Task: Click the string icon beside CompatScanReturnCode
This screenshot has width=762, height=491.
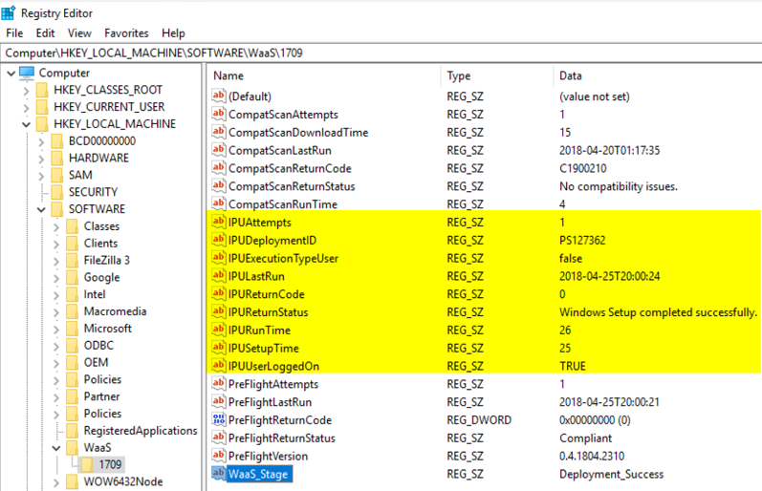Action: [219, 168]
